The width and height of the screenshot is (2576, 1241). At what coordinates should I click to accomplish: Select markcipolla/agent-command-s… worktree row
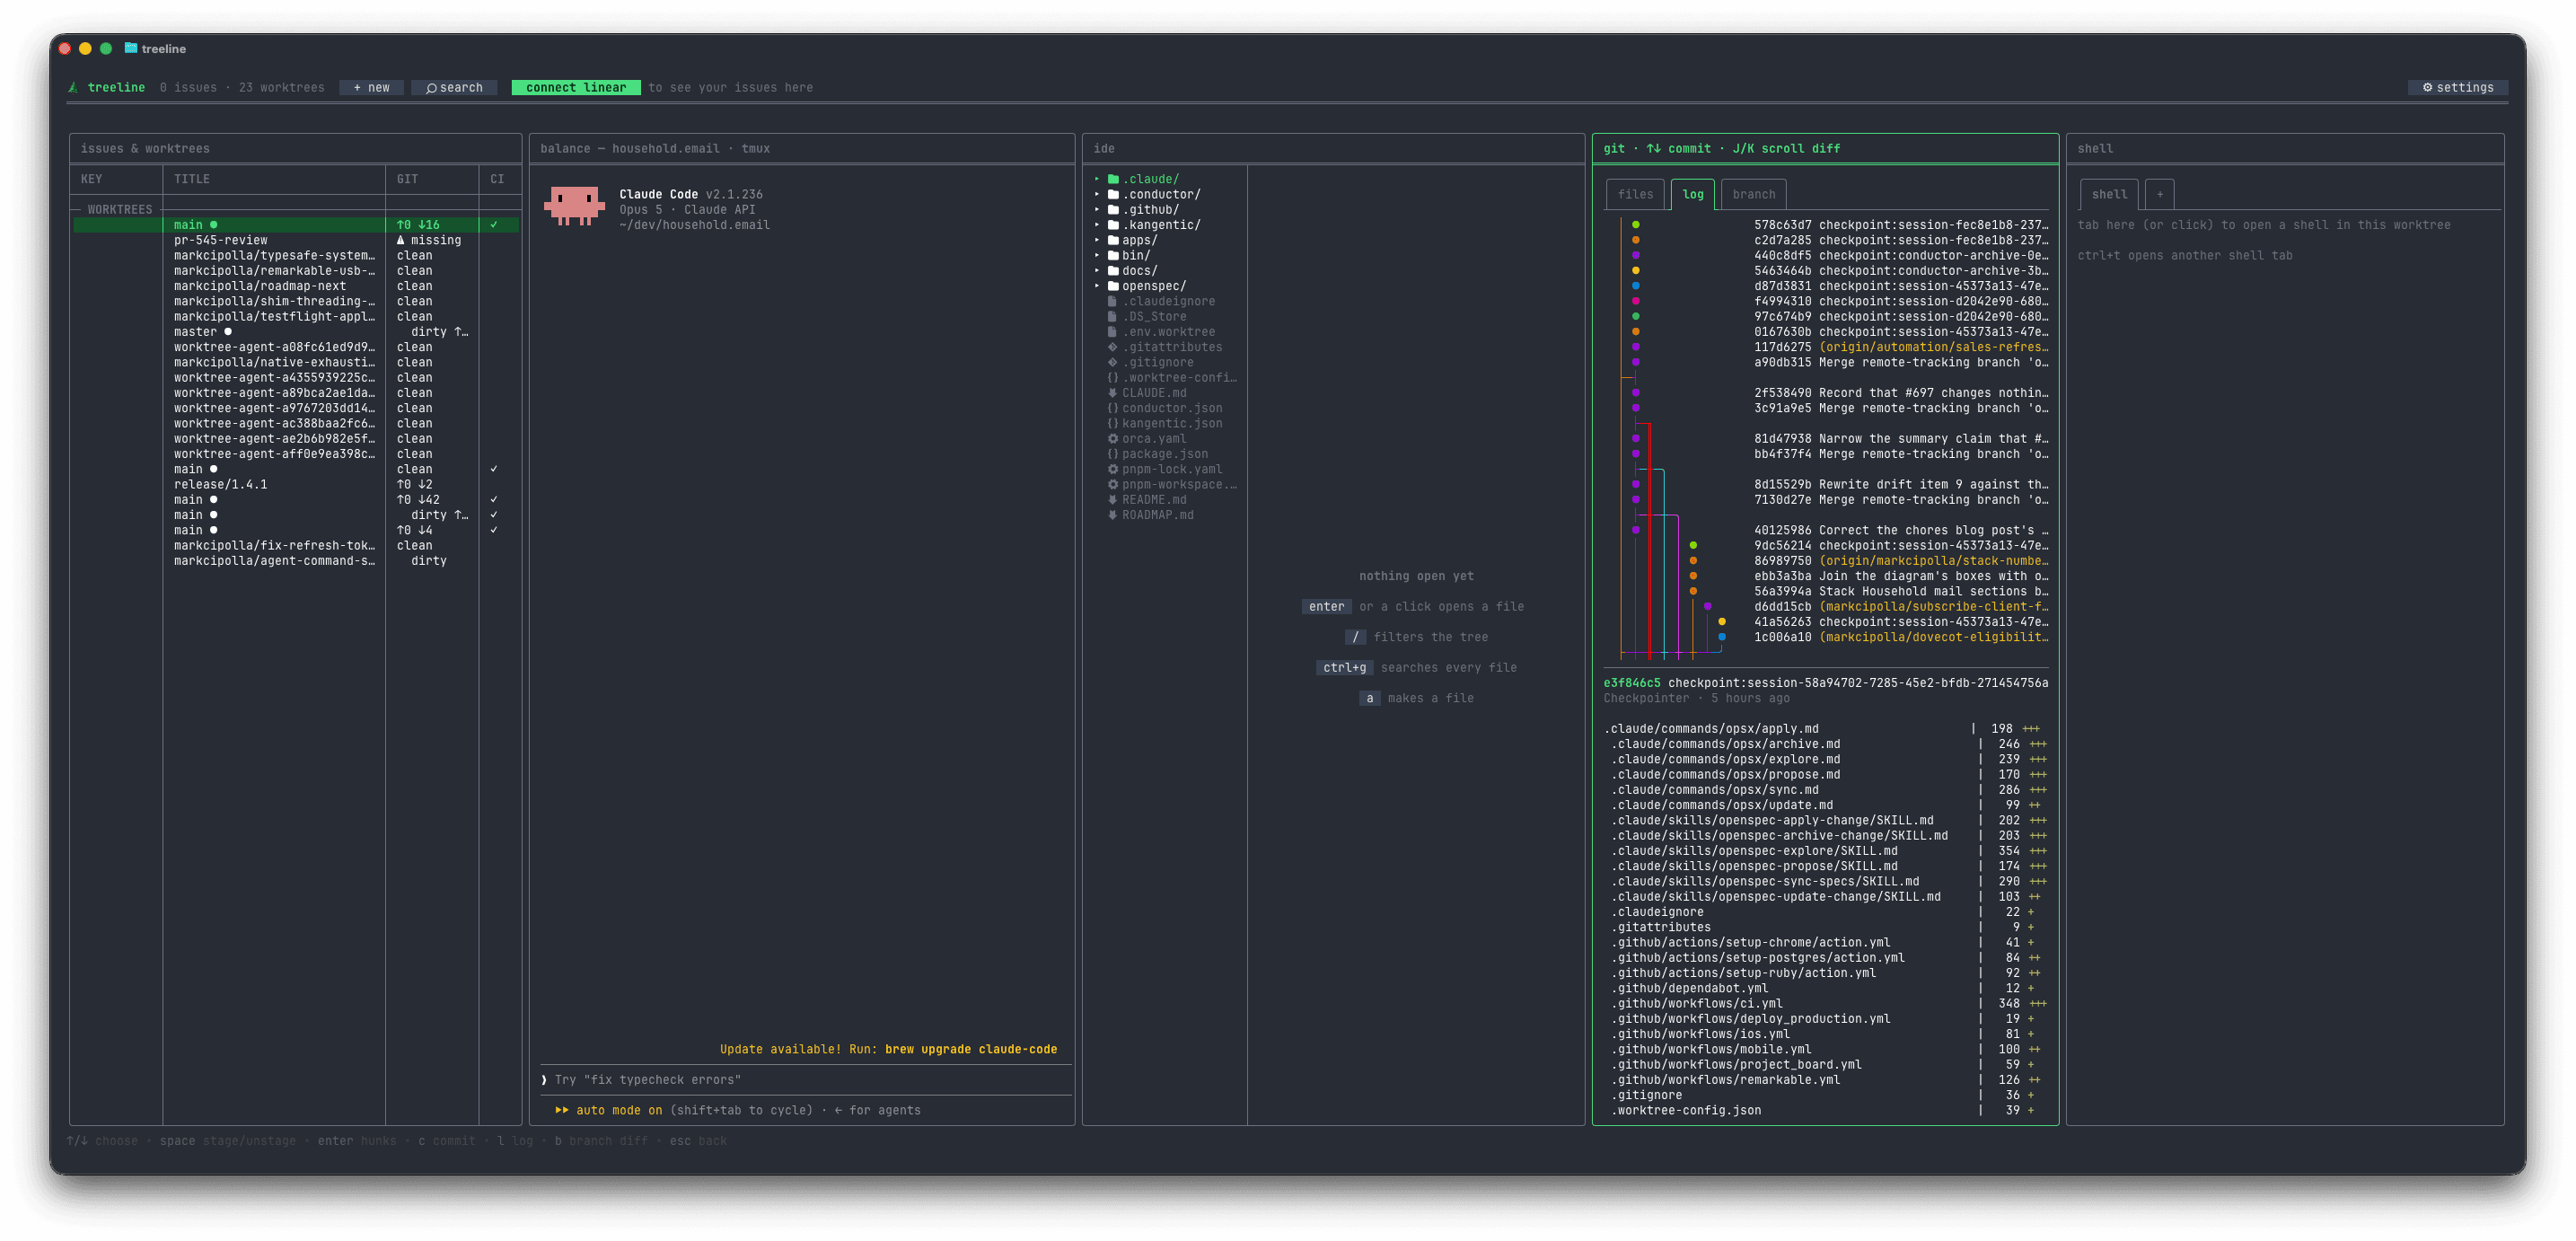click(296, 561)
